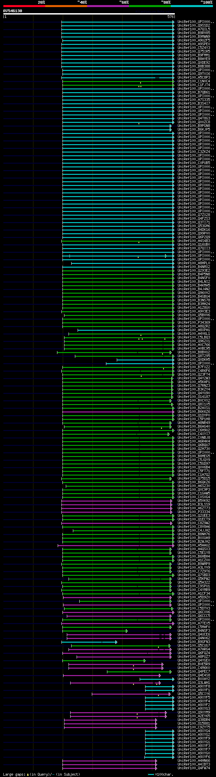The image size is (216, 777).
Task: Click the cyan alignment bar for A8XPA1
Action: tap(126, 330)
